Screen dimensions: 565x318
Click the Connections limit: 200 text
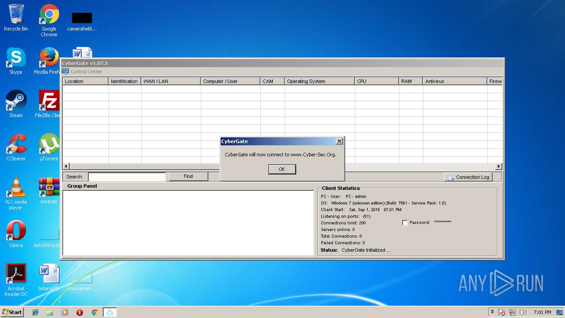pos(343,223)
